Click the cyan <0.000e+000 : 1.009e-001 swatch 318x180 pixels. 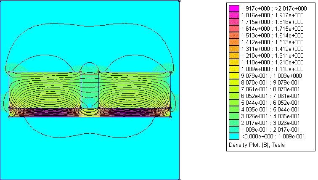click(234, 136)
